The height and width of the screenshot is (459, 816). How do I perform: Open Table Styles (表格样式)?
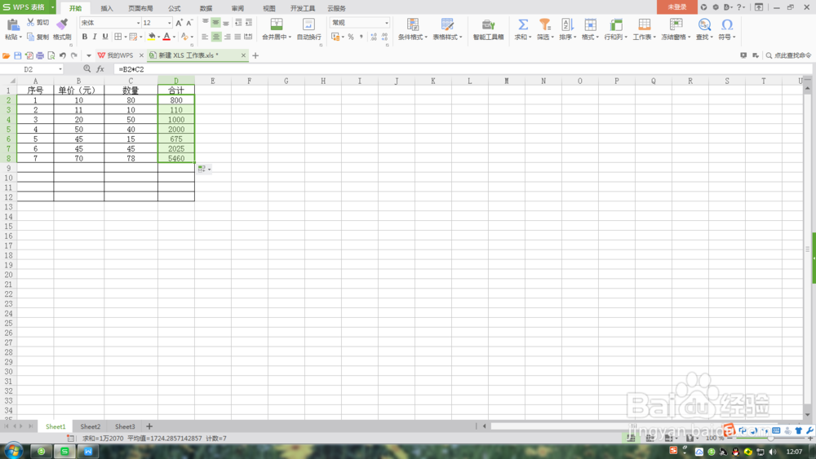click(x=447, y=29)
